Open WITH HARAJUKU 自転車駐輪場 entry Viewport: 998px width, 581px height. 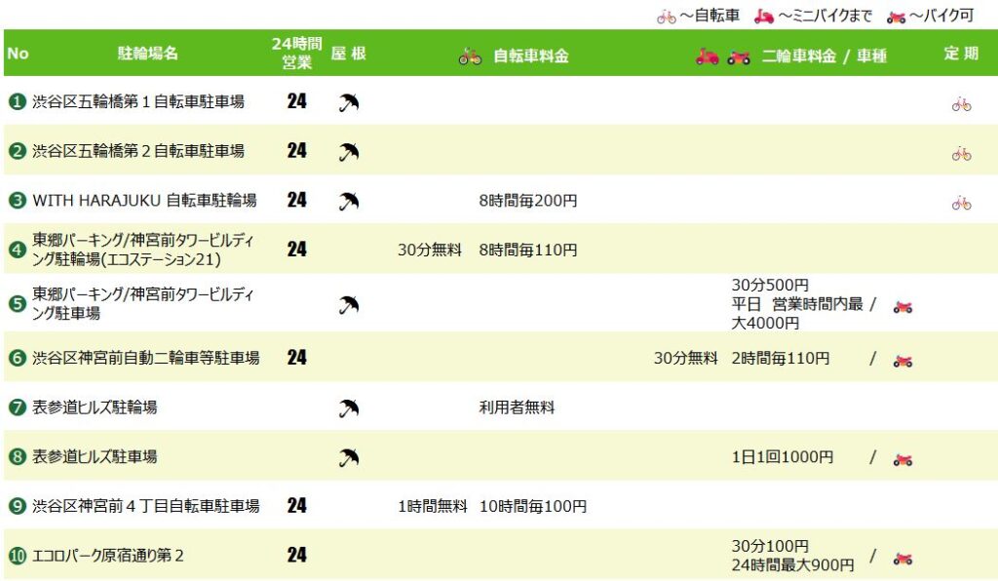(x=144, y=201)
